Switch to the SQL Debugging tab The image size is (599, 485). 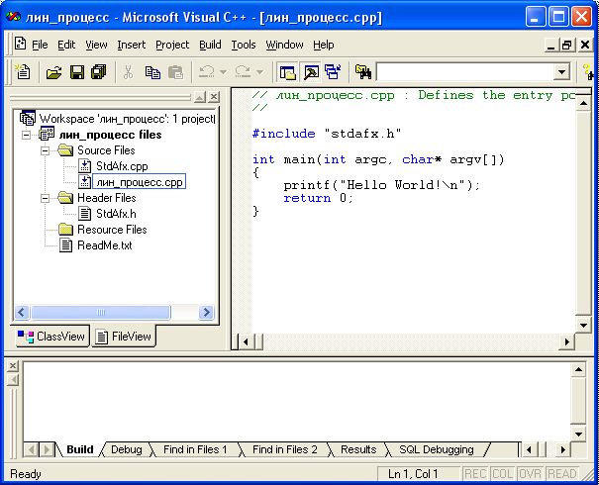click(437, 449)
